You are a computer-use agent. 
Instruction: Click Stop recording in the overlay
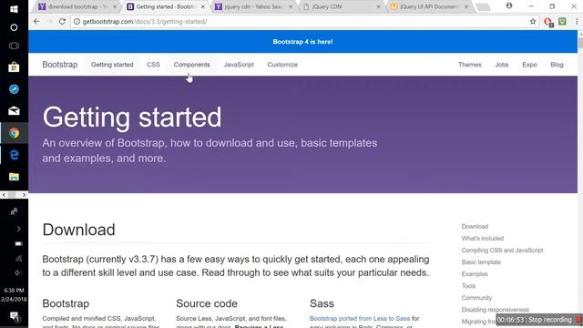tap(549, 320)
